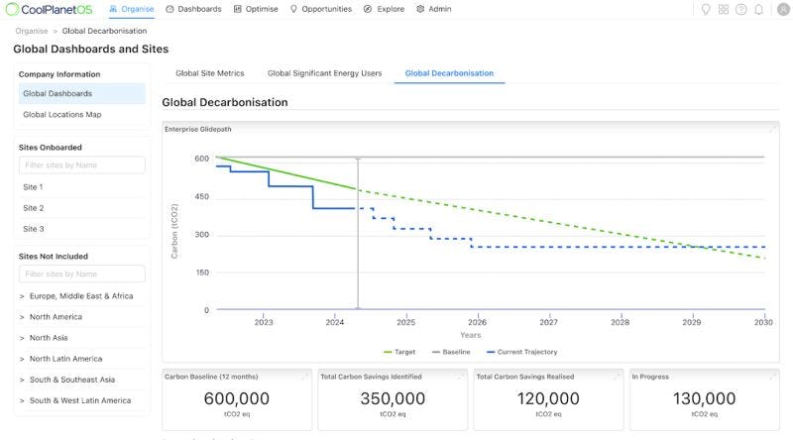Open the notifications bell
The width and height of the screenshot is (793, 440).
click(x=757, y=9)
